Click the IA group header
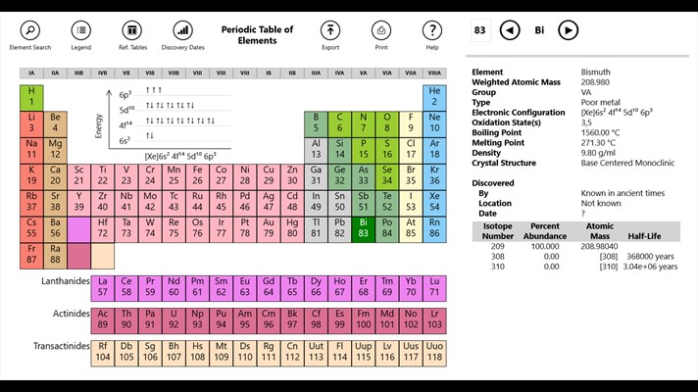 point(31,73)
